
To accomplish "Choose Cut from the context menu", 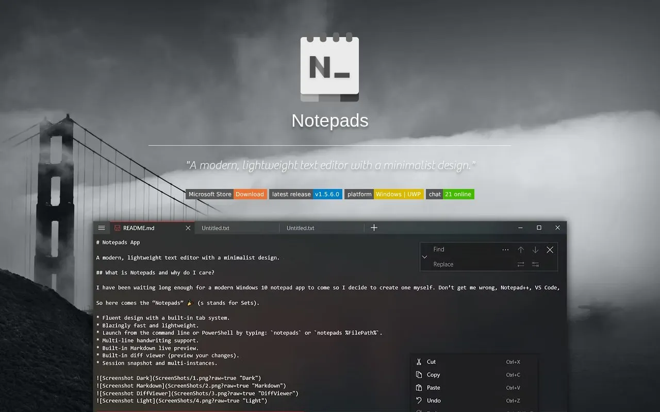I will pyautogui.click(x=474, y=362).
